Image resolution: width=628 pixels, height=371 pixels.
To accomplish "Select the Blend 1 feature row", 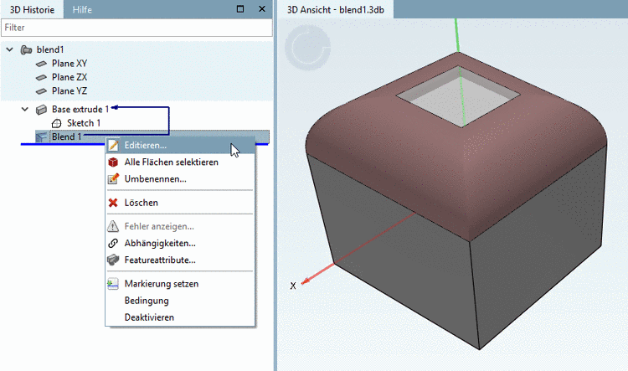I will (152, 137).
